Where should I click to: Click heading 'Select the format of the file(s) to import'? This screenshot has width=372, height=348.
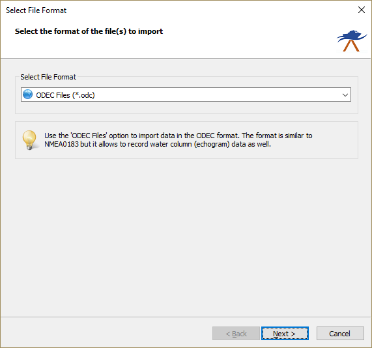[89, 31]
